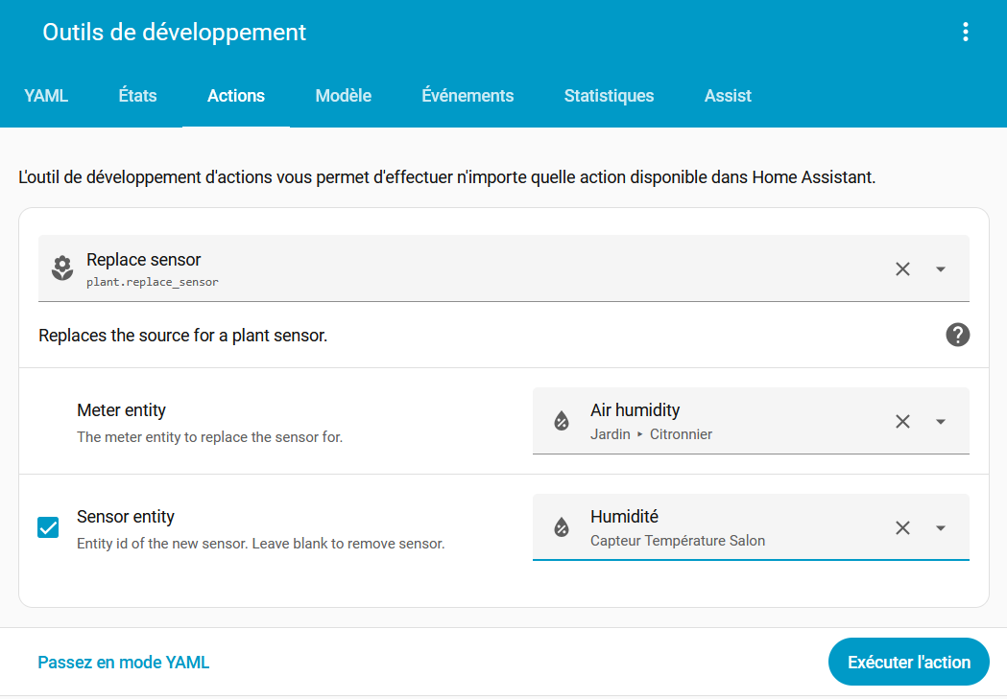Image resolution: width=1007 pixels, height=699 pixels.
Task: Expand the Sensor entity dropdown arrow
Action: 941,527
